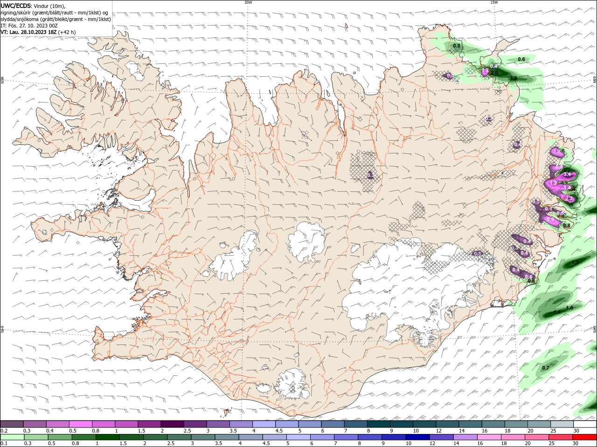Click the Mýrdalsjökull glacier near the south coast
The width and height of the screenshot is (597, 447).
click(x=293, y=385)
